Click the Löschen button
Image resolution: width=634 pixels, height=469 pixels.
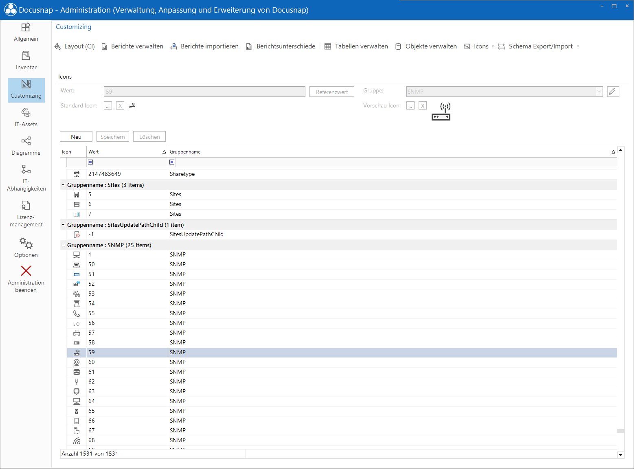tap(149, 136)
